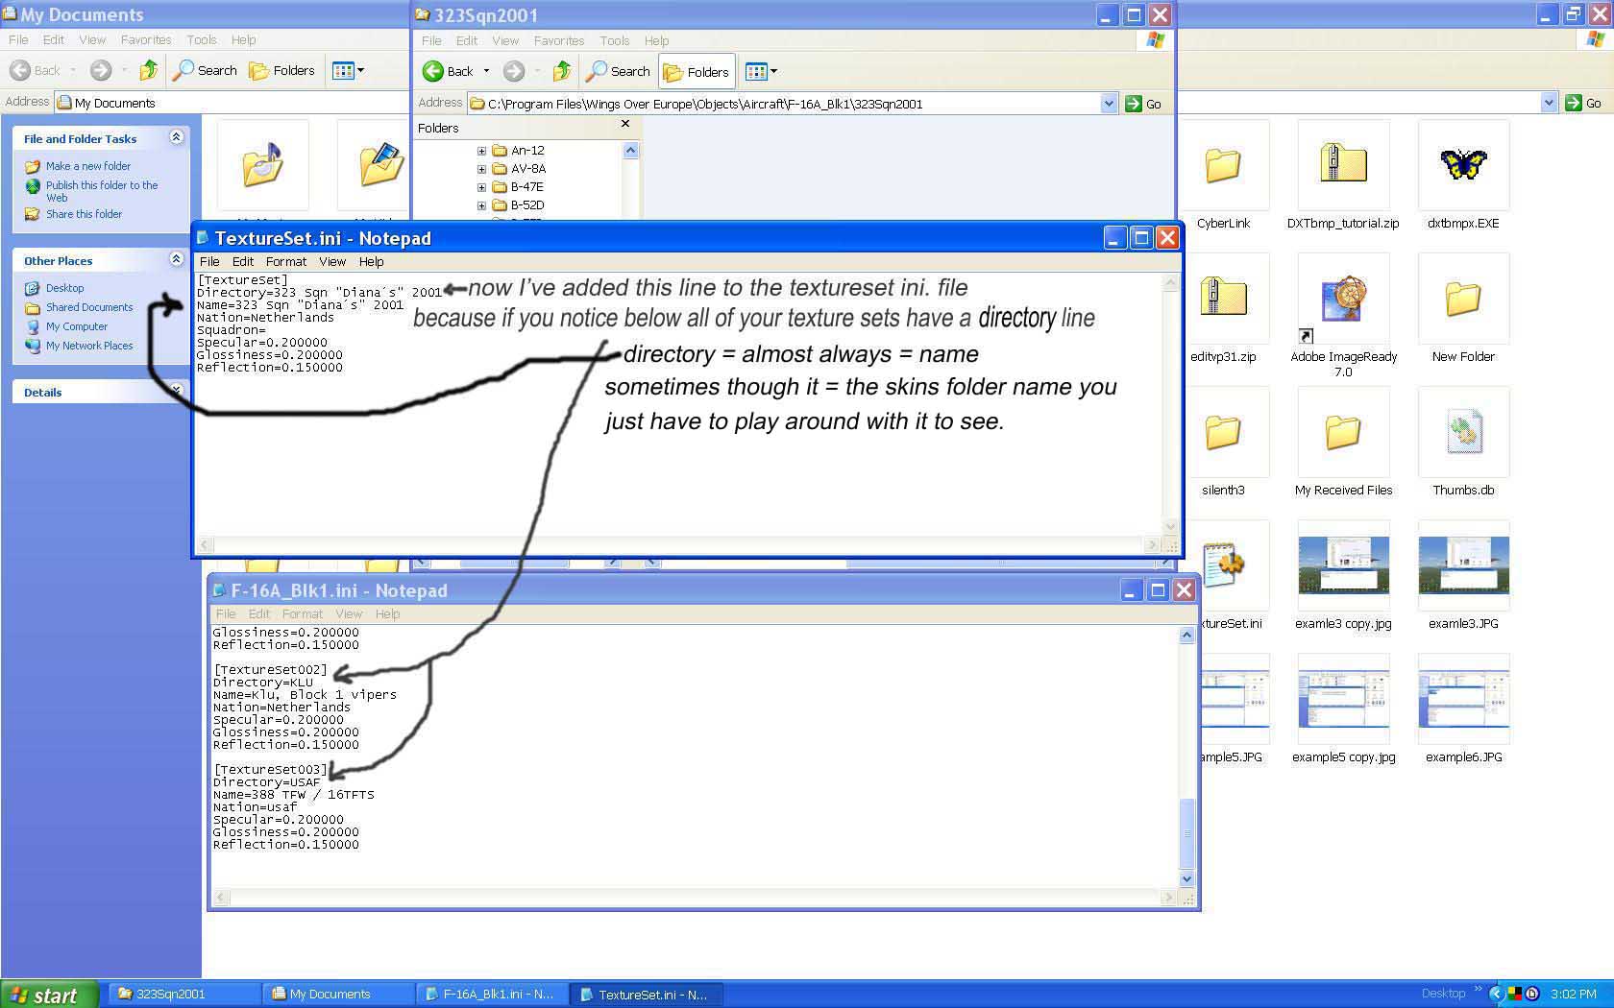Open Search in 323Sqn2001 toolbar

[x=618, y=71]
